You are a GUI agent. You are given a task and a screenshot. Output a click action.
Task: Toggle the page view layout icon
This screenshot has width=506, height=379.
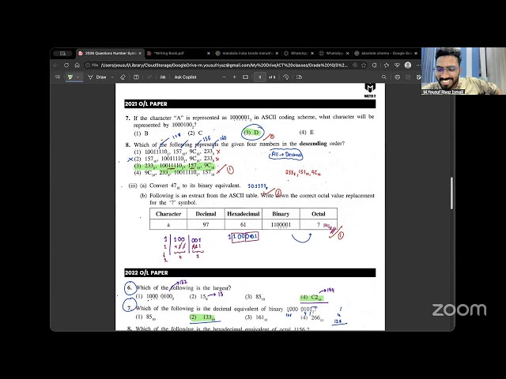pos(136,77)
